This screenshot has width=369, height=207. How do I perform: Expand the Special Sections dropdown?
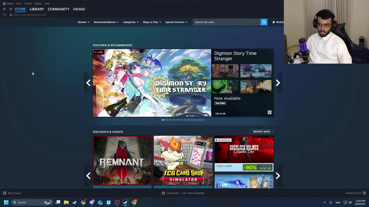click(176, 22)
